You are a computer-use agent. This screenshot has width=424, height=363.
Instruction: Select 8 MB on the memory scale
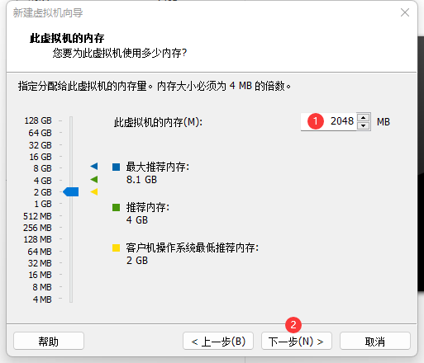(42, 287)
